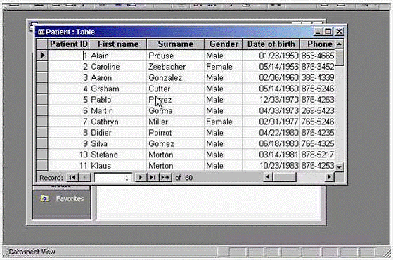Maximize the Patient table window

click(x=328, y=32)
